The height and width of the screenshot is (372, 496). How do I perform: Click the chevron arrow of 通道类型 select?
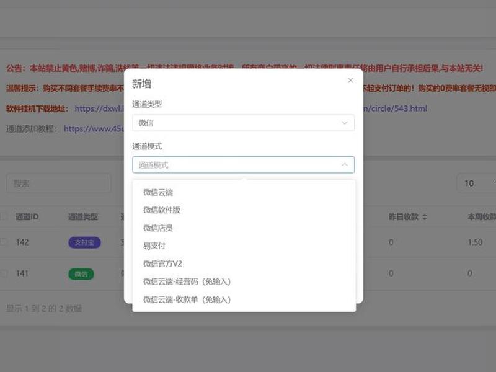[345, 123]
